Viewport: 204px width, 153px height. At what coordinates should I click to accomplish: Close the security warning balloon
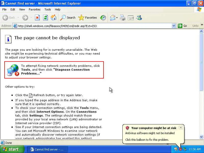click(x=181, y=127)
